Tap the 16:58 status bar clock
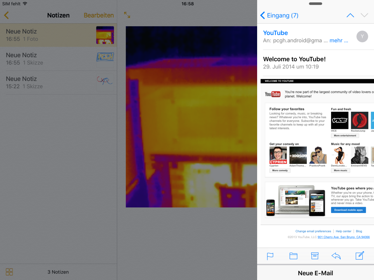The height and width of the screenshot is (280, 374). click(188, 4)
